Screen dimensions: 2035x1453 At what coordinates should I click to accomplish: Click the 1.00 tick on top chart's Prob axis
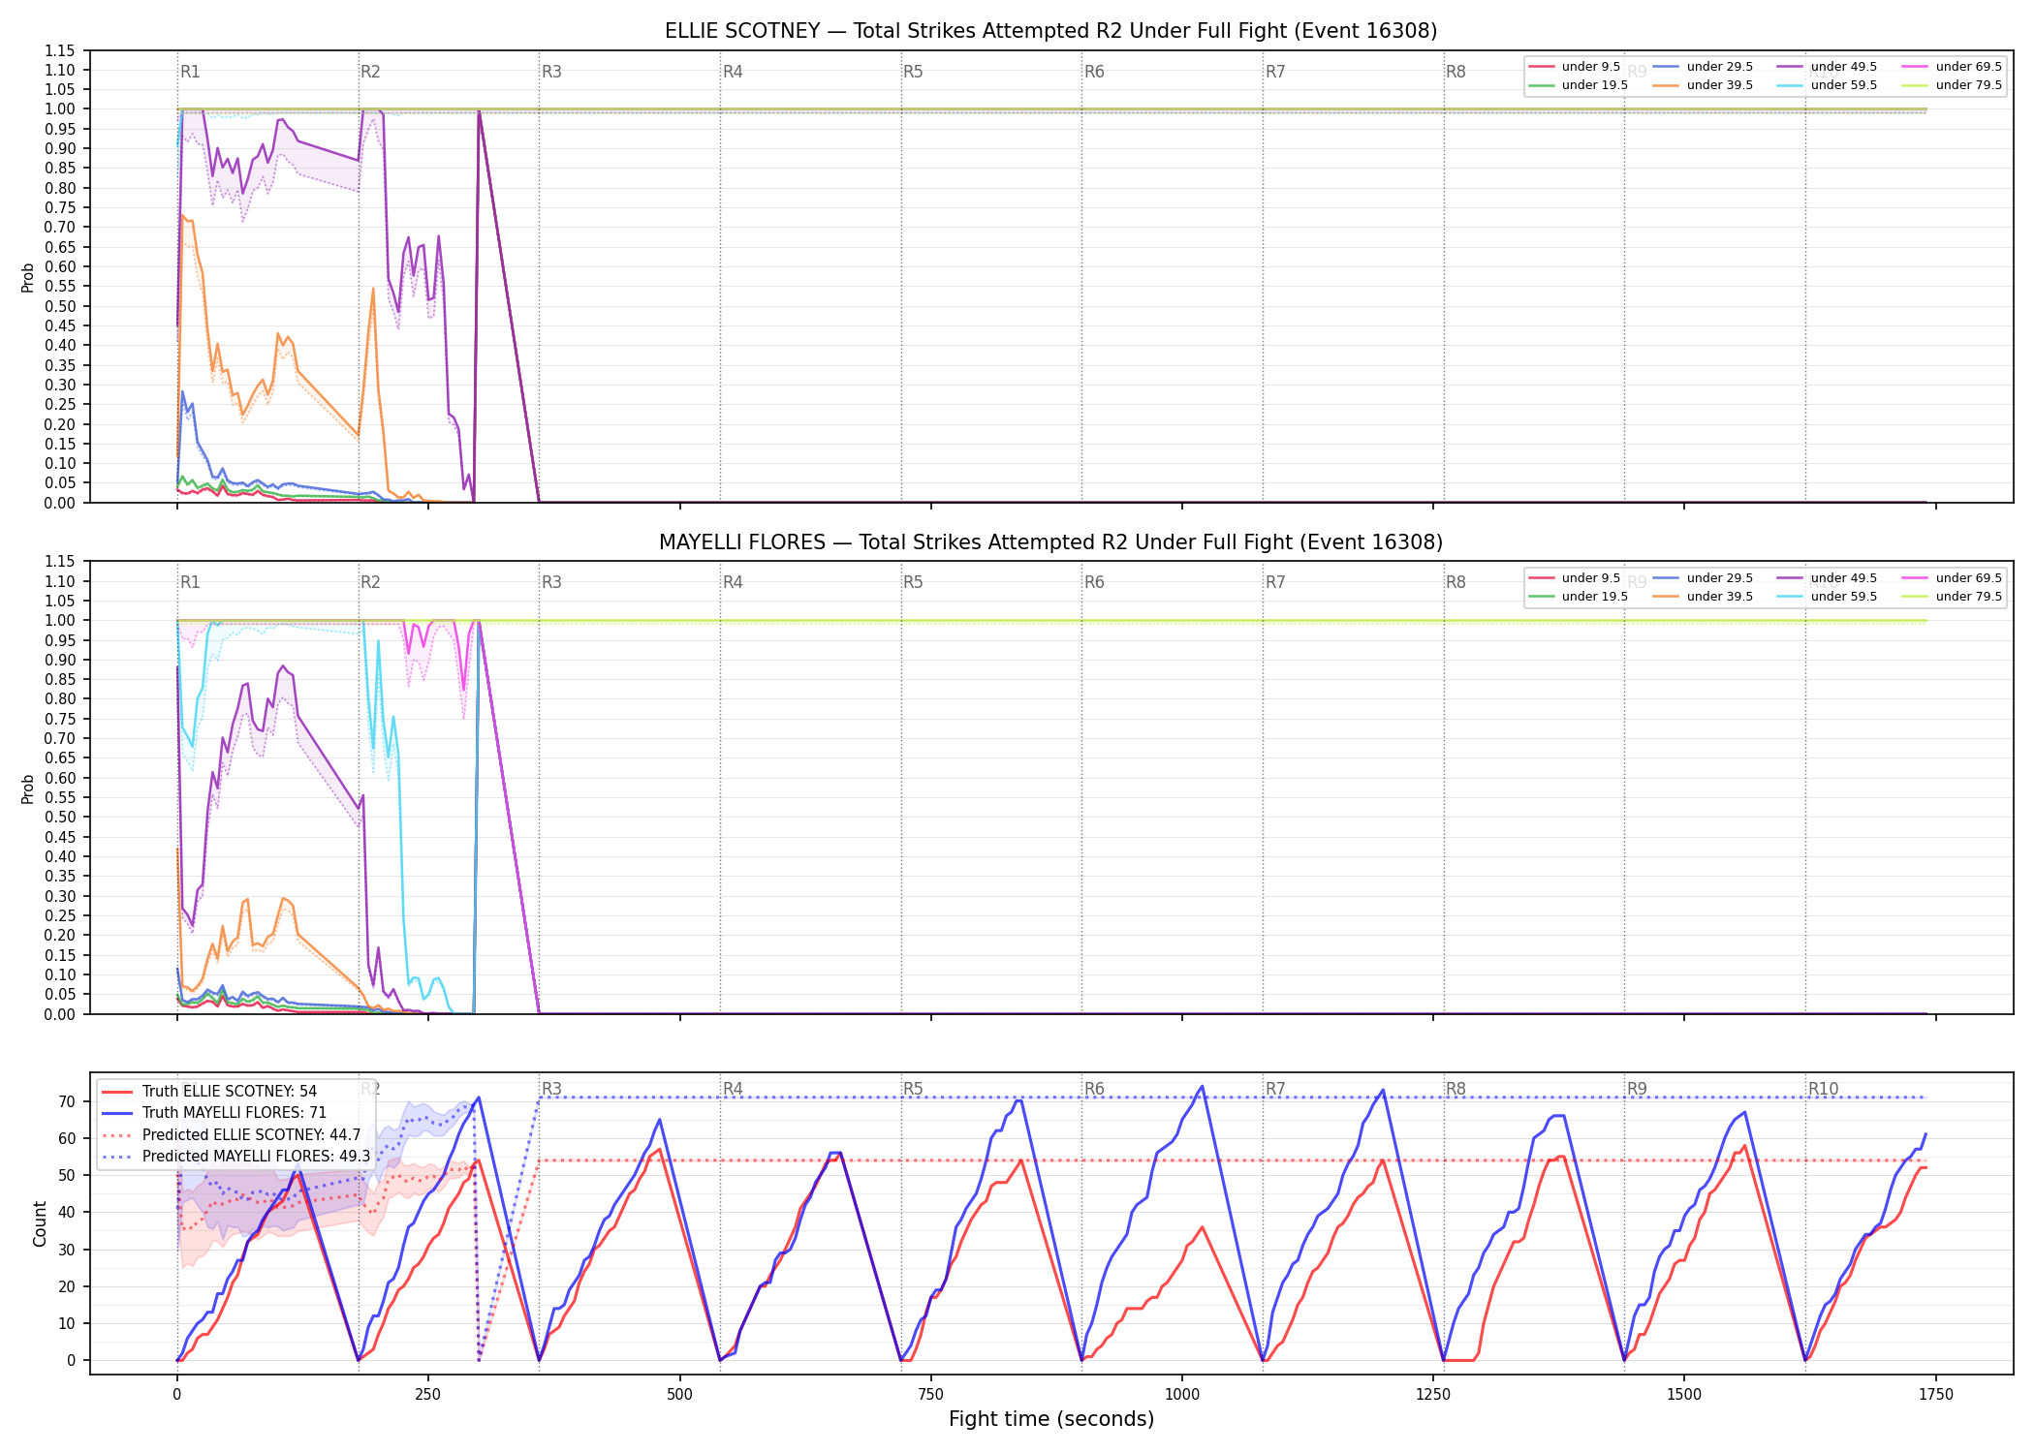pos(60,109)
